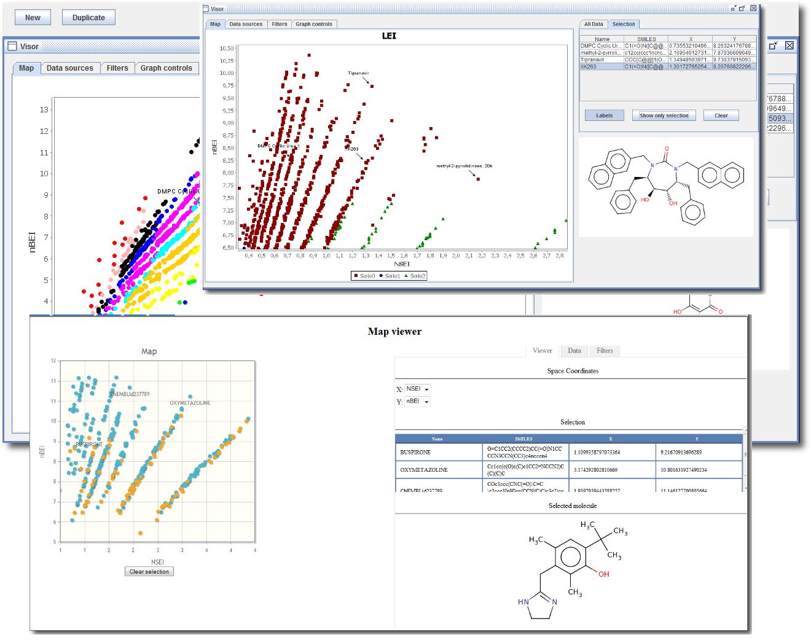Click the blue Serie1 legend marker

pos(381,276)
